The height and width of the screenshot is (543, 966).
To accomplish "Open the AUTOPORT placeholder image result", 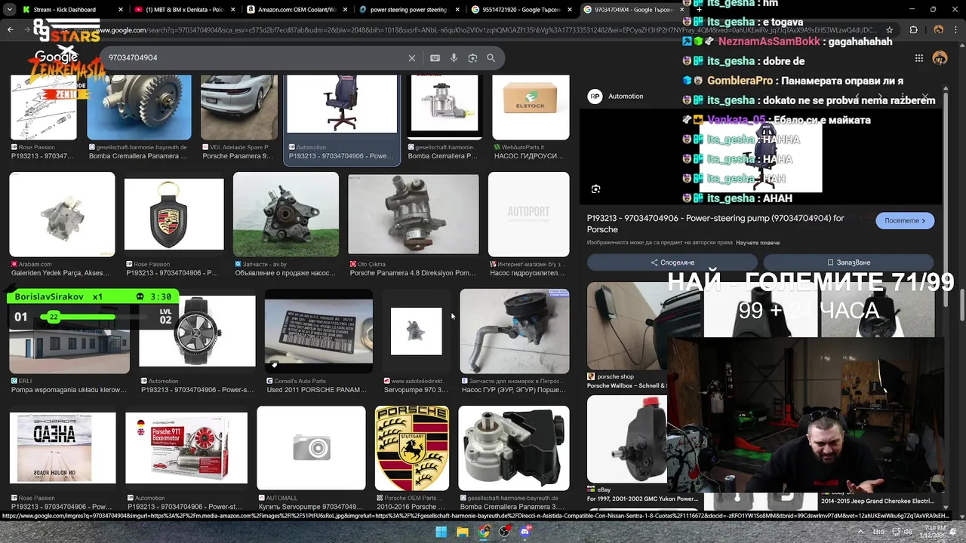I will pos(529,214).
